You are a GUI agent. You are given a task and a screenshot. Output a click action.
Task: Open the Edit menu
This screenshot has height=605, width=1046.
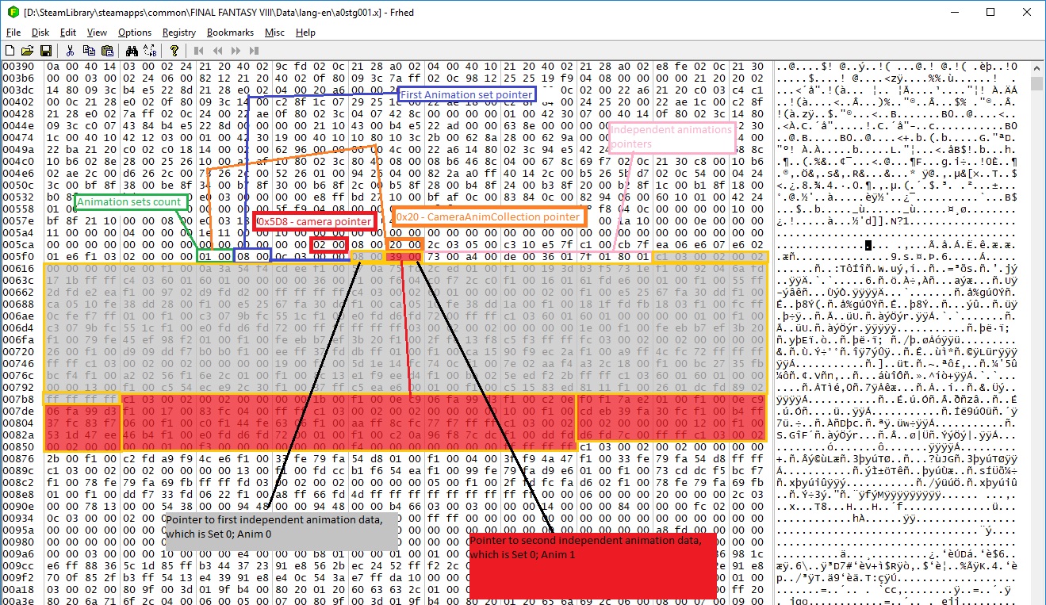68,33
